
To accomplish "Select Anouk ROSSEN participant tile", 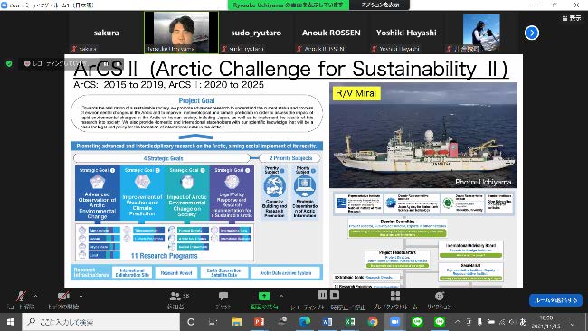I will 331,33.
